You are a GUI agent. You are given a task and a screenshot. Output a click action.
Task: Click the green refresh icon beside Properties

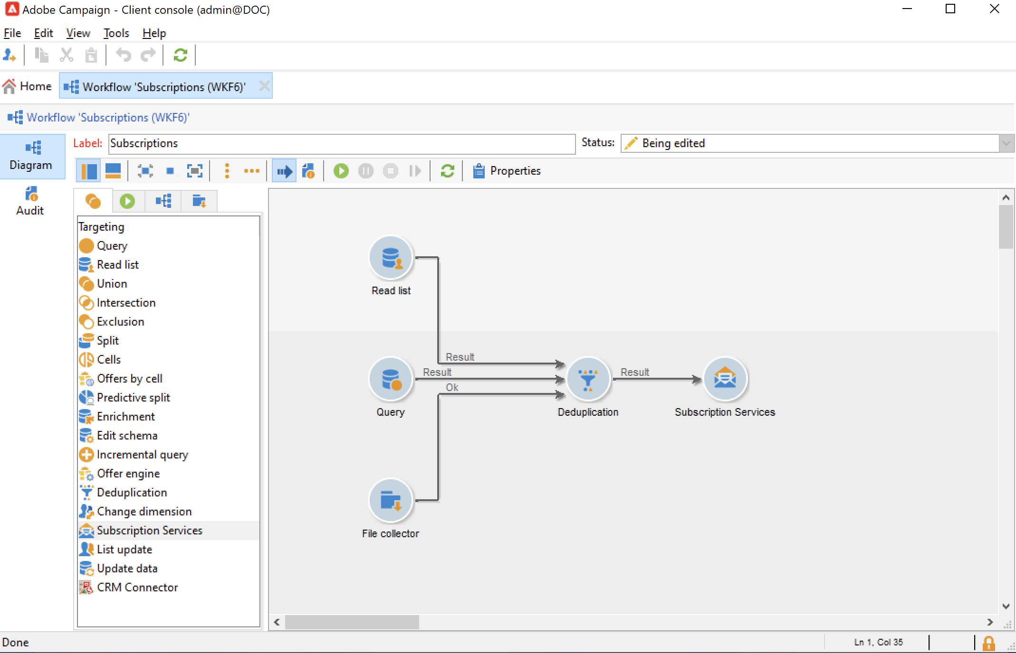(x=447, y=171)
